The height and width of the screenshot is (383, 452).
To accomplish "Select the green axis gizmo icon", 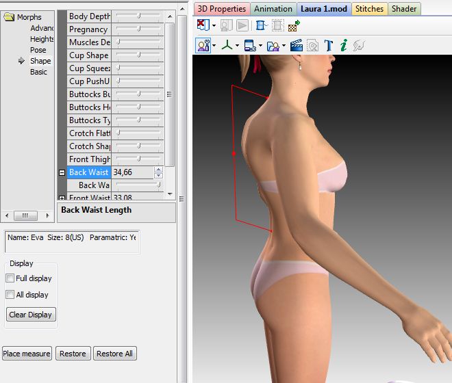I will click(227, 46).
